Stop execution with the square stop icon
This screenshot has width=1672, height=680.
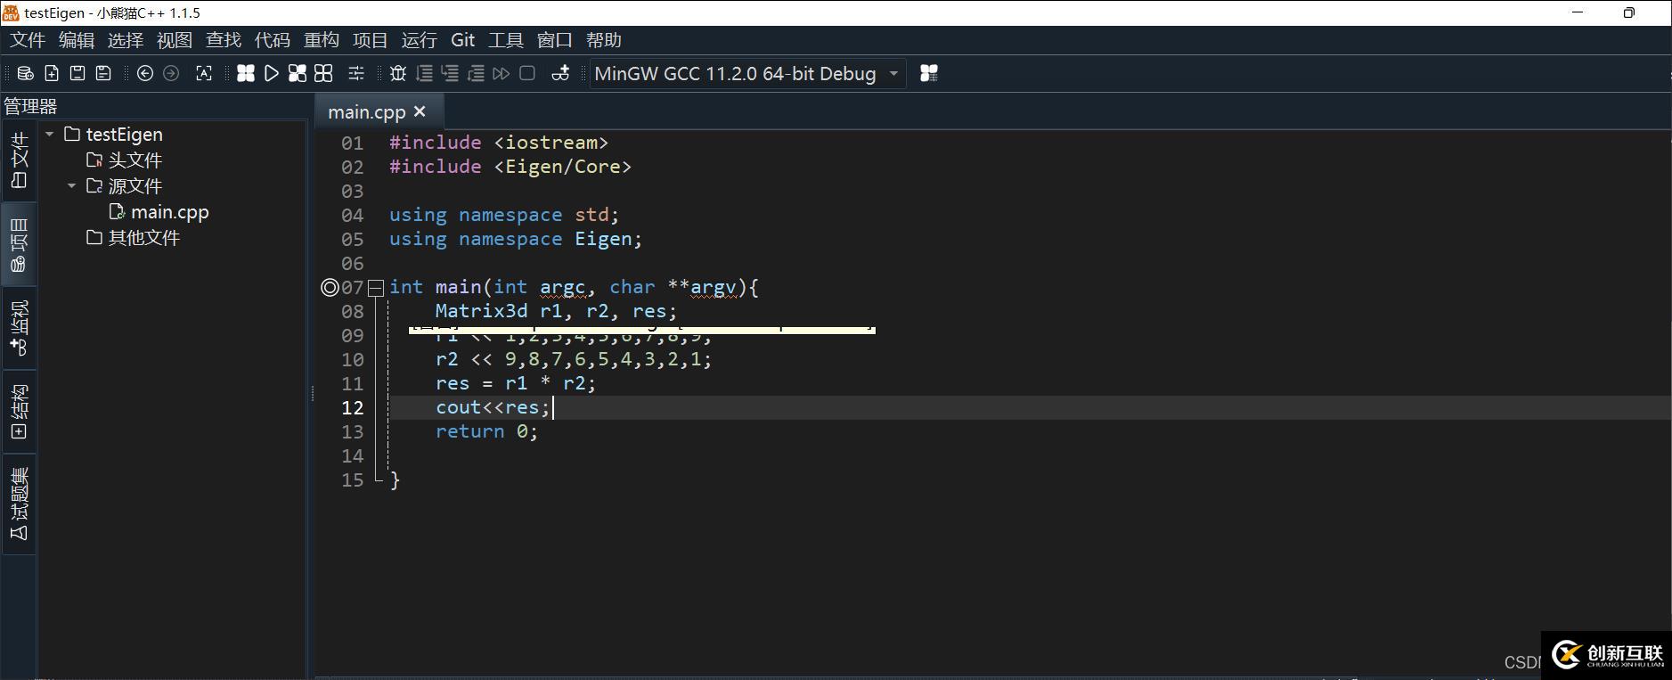click(527, 74)
